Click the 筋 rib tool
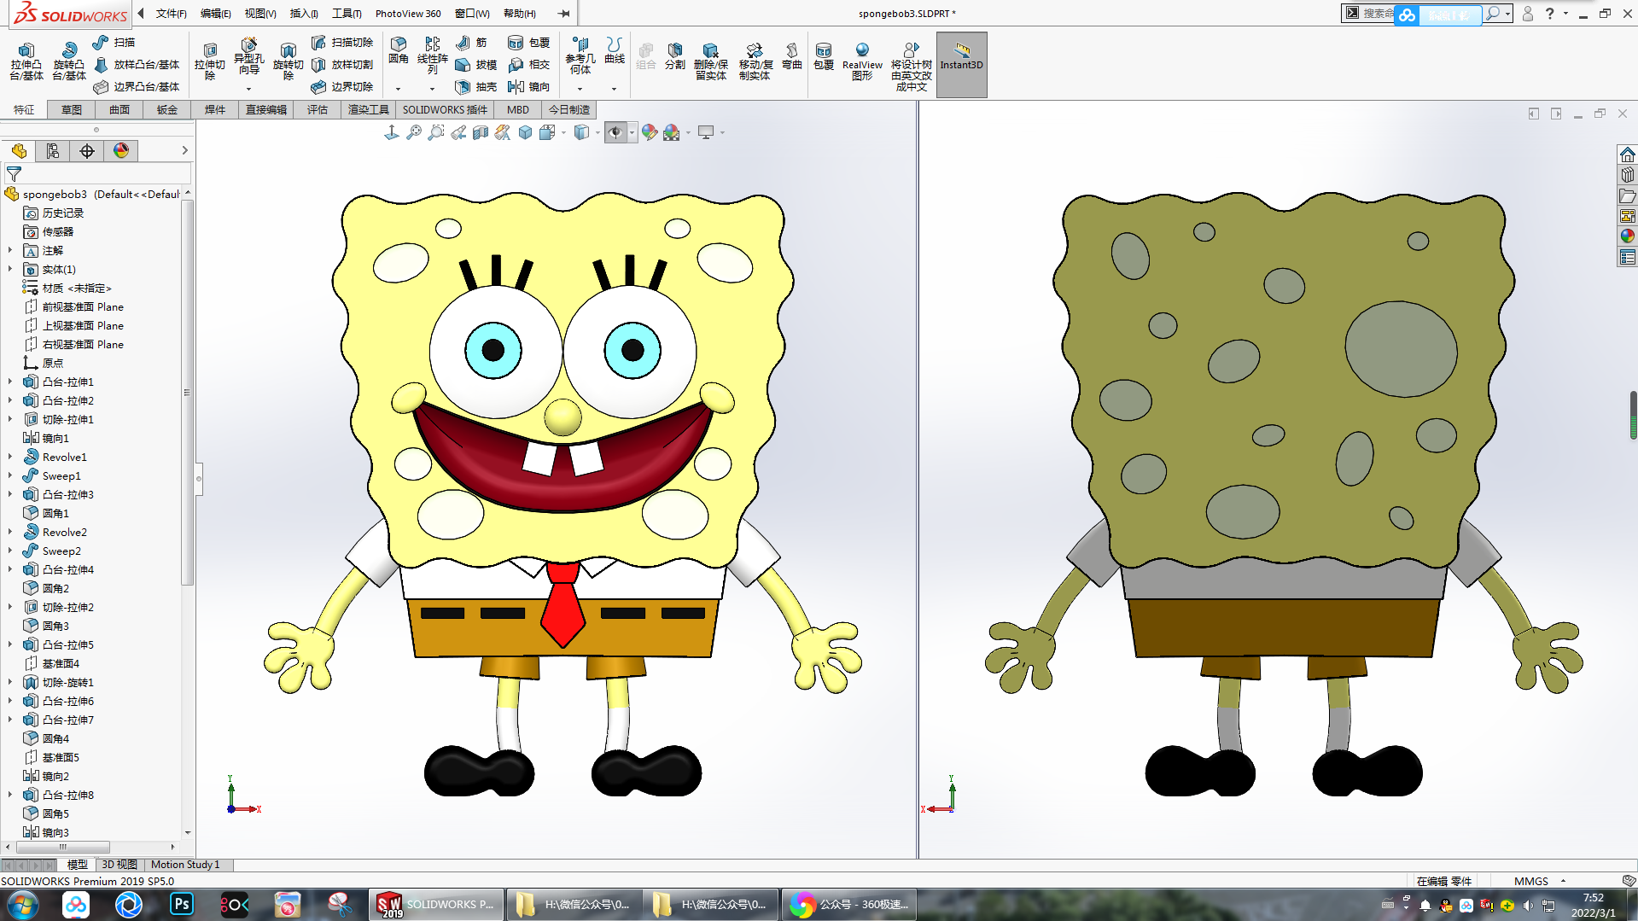Viewport: 1638px width, 921px height. (471, 42)
